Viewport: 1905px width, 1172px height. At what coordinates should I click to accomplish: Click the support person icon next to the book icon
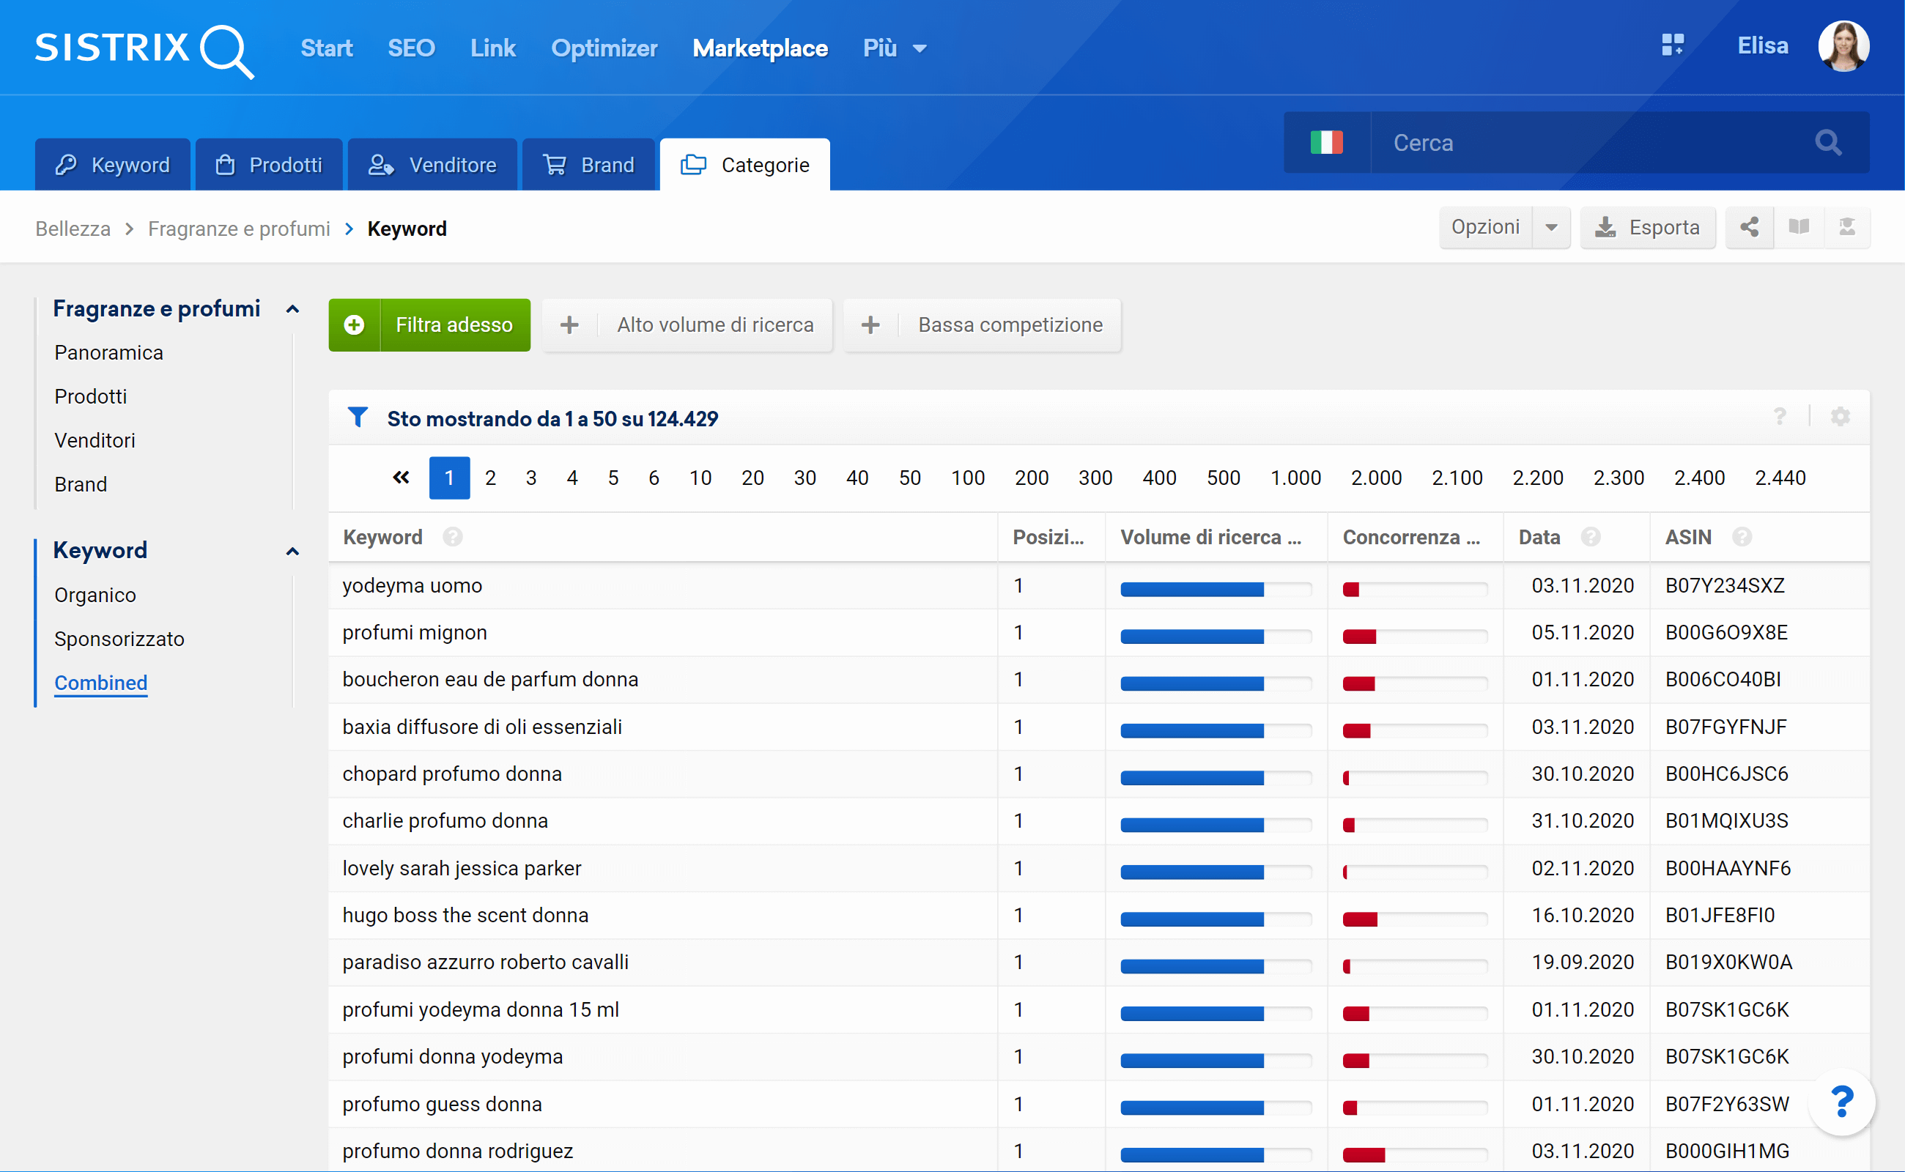[x=1847, y=227]
